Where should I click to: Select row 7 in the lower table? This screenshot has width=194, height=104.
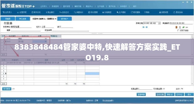click(50, 79)
